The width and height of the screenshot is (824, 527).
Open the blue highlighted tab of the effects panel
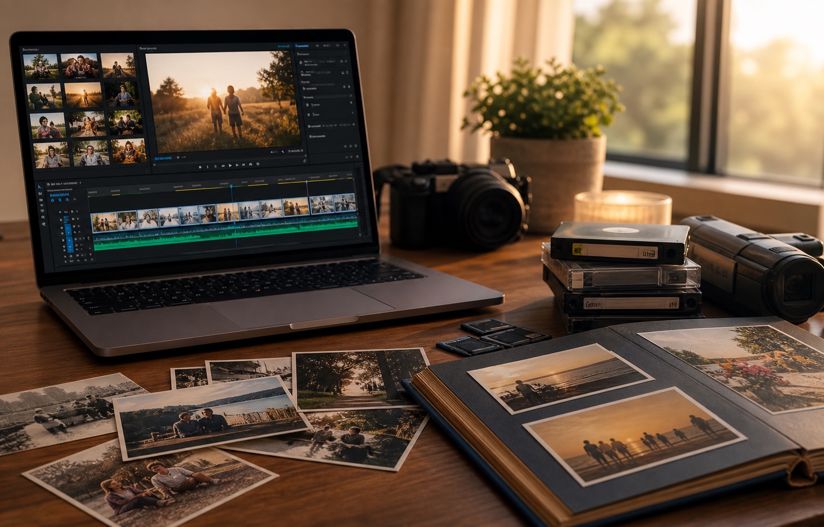(302, 46)
